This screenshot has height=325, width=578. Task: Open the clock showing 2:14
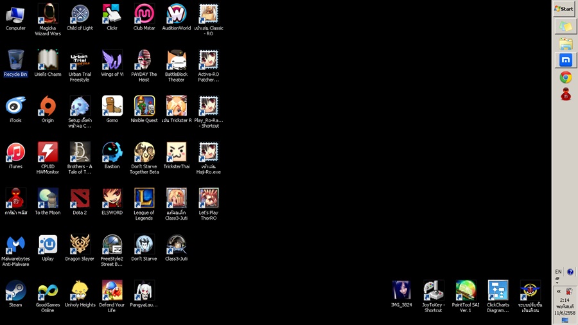click(x=565, y=306)
